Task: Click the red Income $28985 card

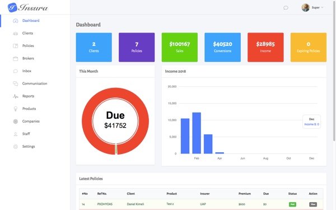Action: [x=265, y=48]
